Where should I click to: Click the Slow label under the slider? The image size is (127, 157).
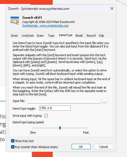(x=33, y=133)
